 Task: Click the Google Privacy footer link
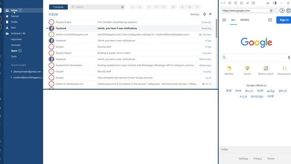(258, 159)
